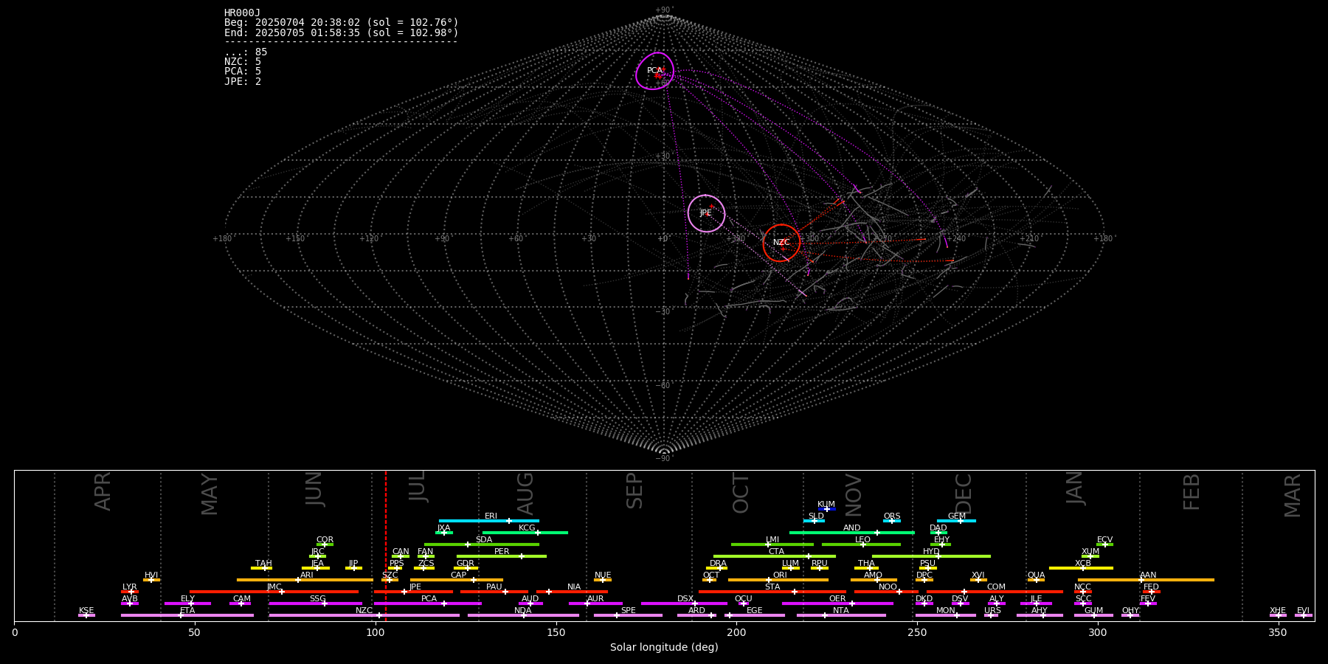Click the COM shower bar in timeline

click(995, 592)
